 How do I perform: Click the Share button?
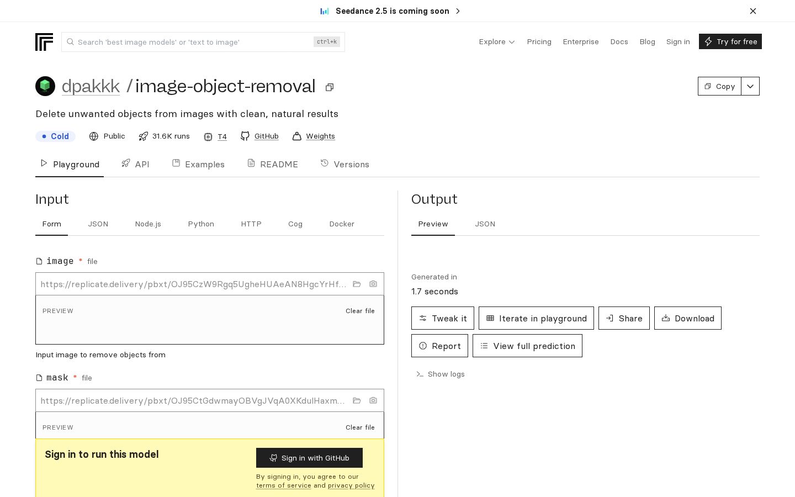[624, 318]
